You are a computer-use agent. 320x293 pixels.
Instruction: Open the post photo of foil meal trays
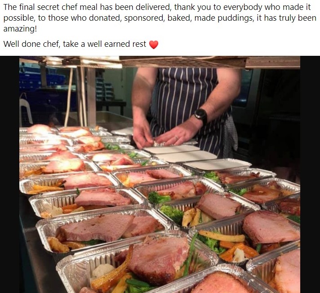point(160,174)
